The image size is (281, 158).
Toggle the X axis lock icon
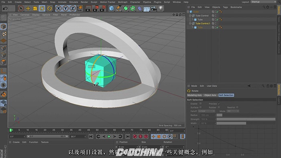tap(59, 8)
